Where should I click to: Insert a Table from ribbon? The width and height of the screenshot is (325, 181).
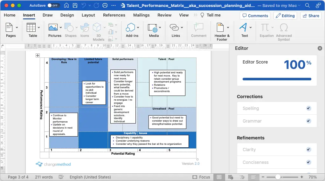pyautogui.click(x=31, y=28)
